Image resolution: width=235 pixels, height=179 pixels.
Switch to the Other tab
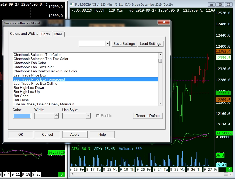(58, 34)
